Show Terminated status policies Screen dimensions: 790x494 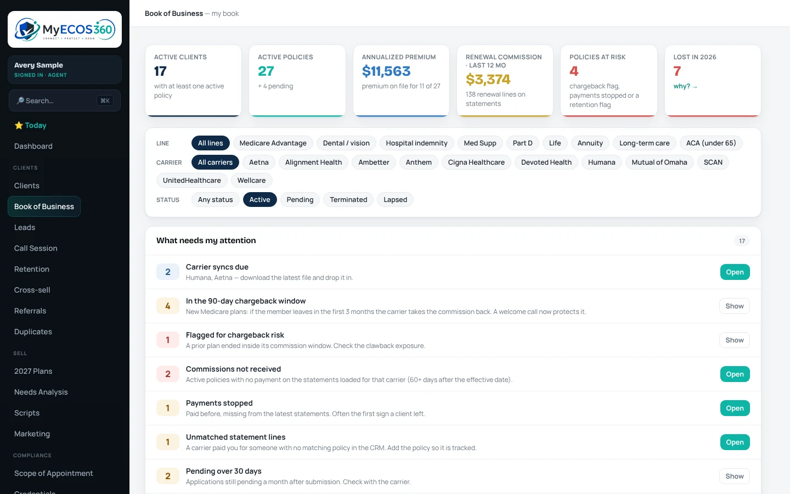[x=348, y=200]
